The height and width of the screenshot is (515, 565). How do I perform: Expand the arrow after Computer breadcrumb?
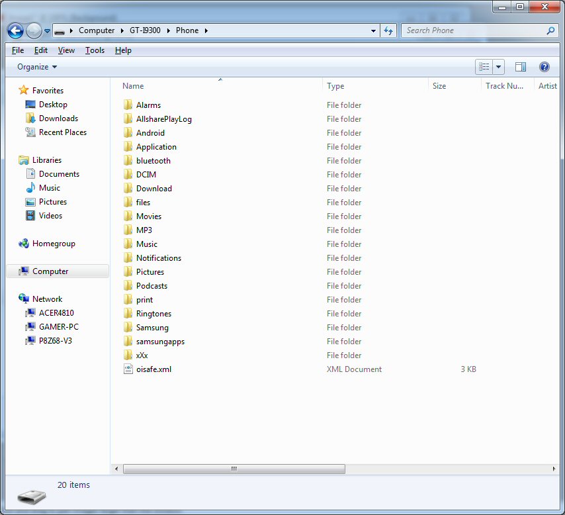[x=122, y=30]
